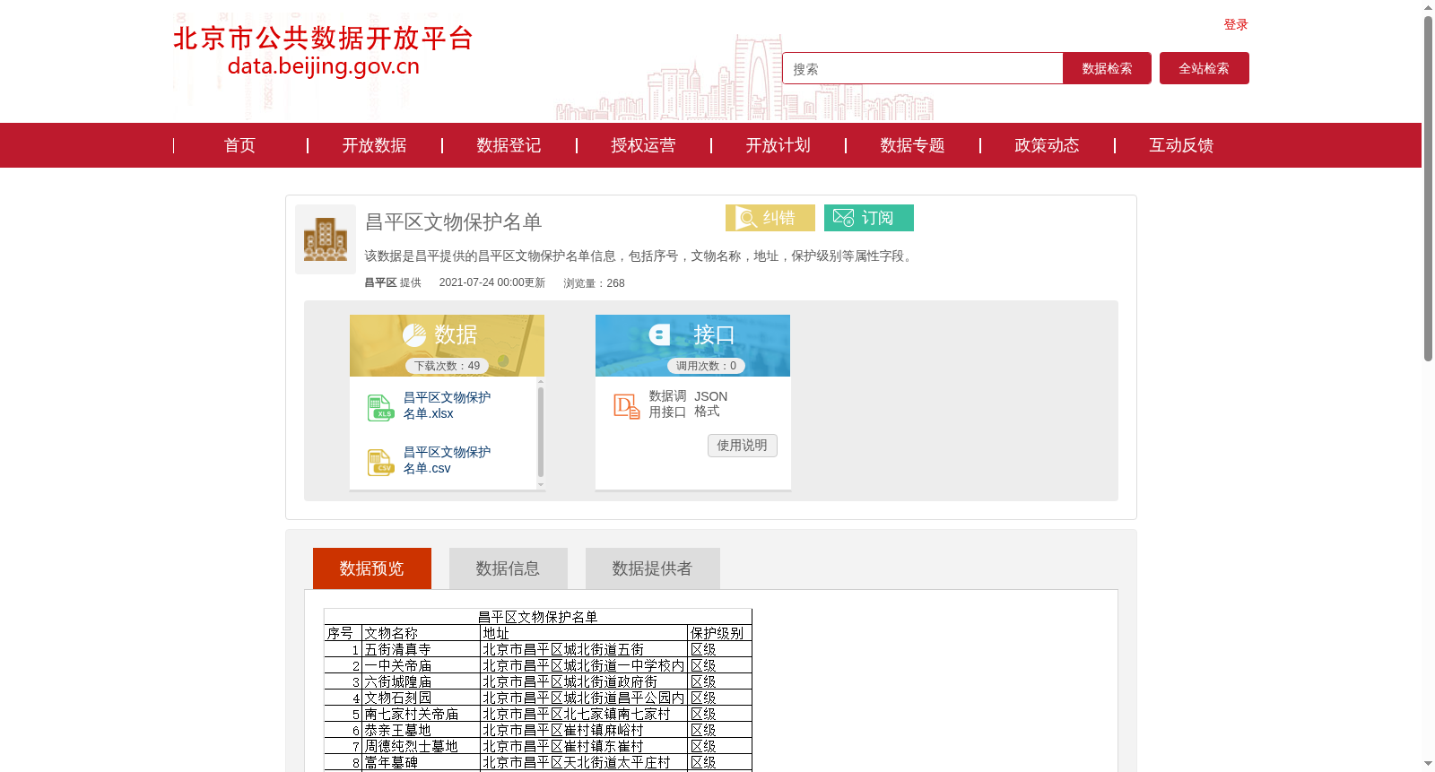The image size is (1435, 772).
Task: Open the 授权运营 menu item
Action: 643,145
